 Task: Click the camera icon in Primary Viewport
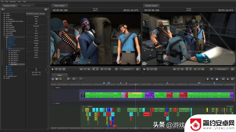pos(116,69)
